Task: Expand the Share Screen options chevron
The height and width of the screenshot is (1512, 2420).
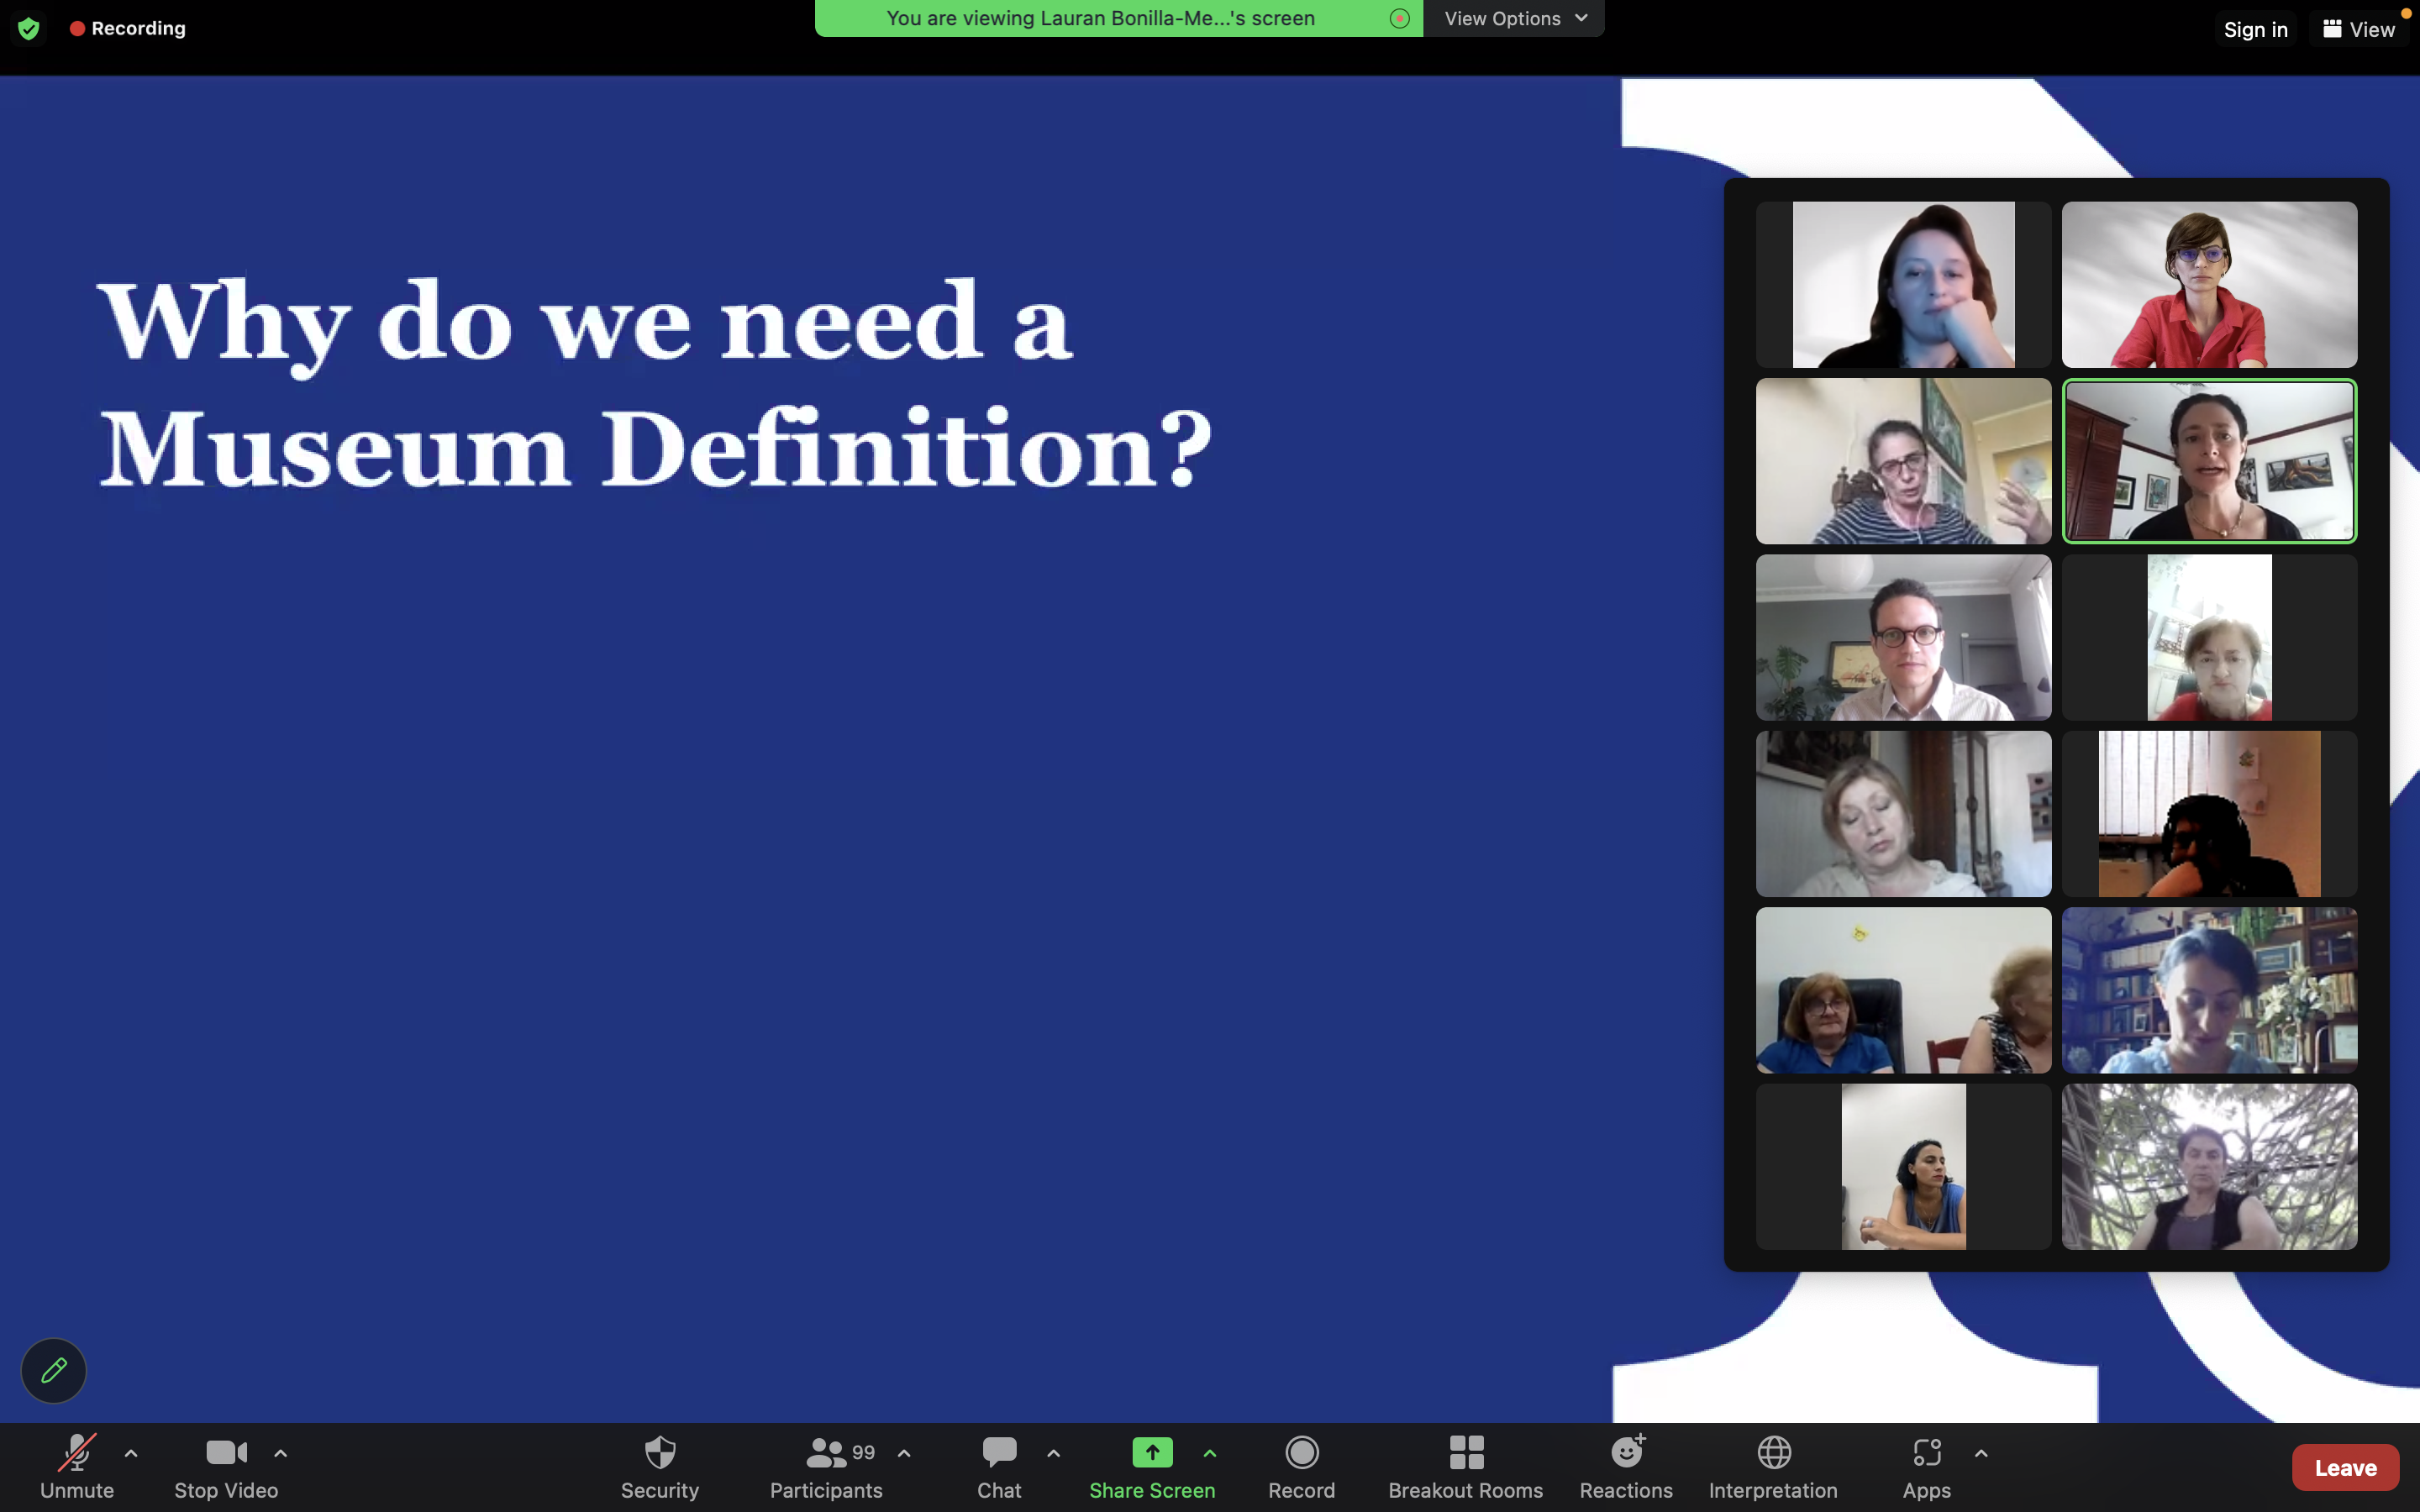Action: point(1210,1453)
